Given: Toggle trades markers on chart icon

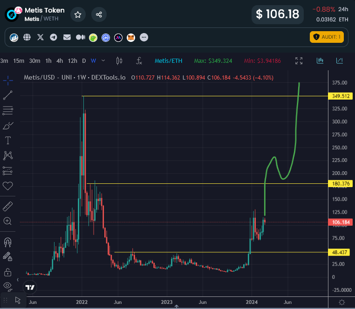Looking at the screenshot, I should pyautogui.click(x=320, y=60).
